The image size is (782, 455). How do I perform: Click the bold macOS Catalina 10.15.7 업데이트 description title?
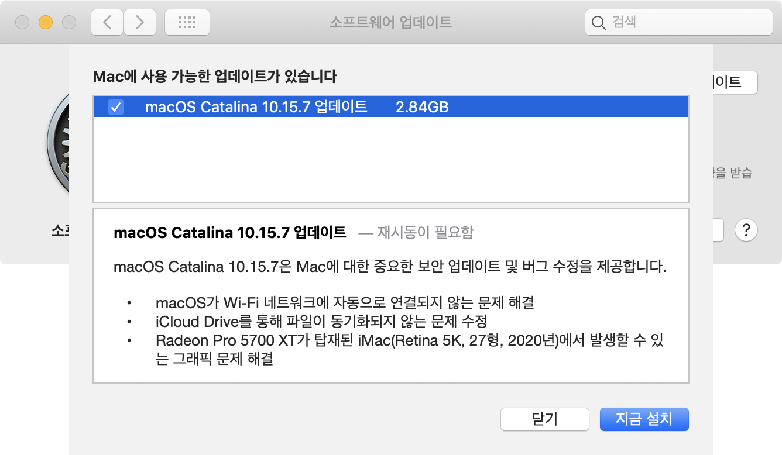click(230, 233)
